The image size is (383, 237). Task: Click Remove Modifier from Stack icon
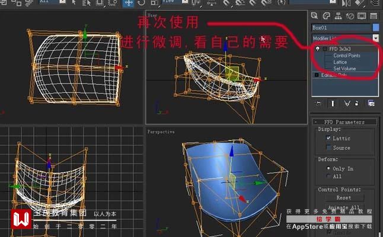(x=357, y=104)
